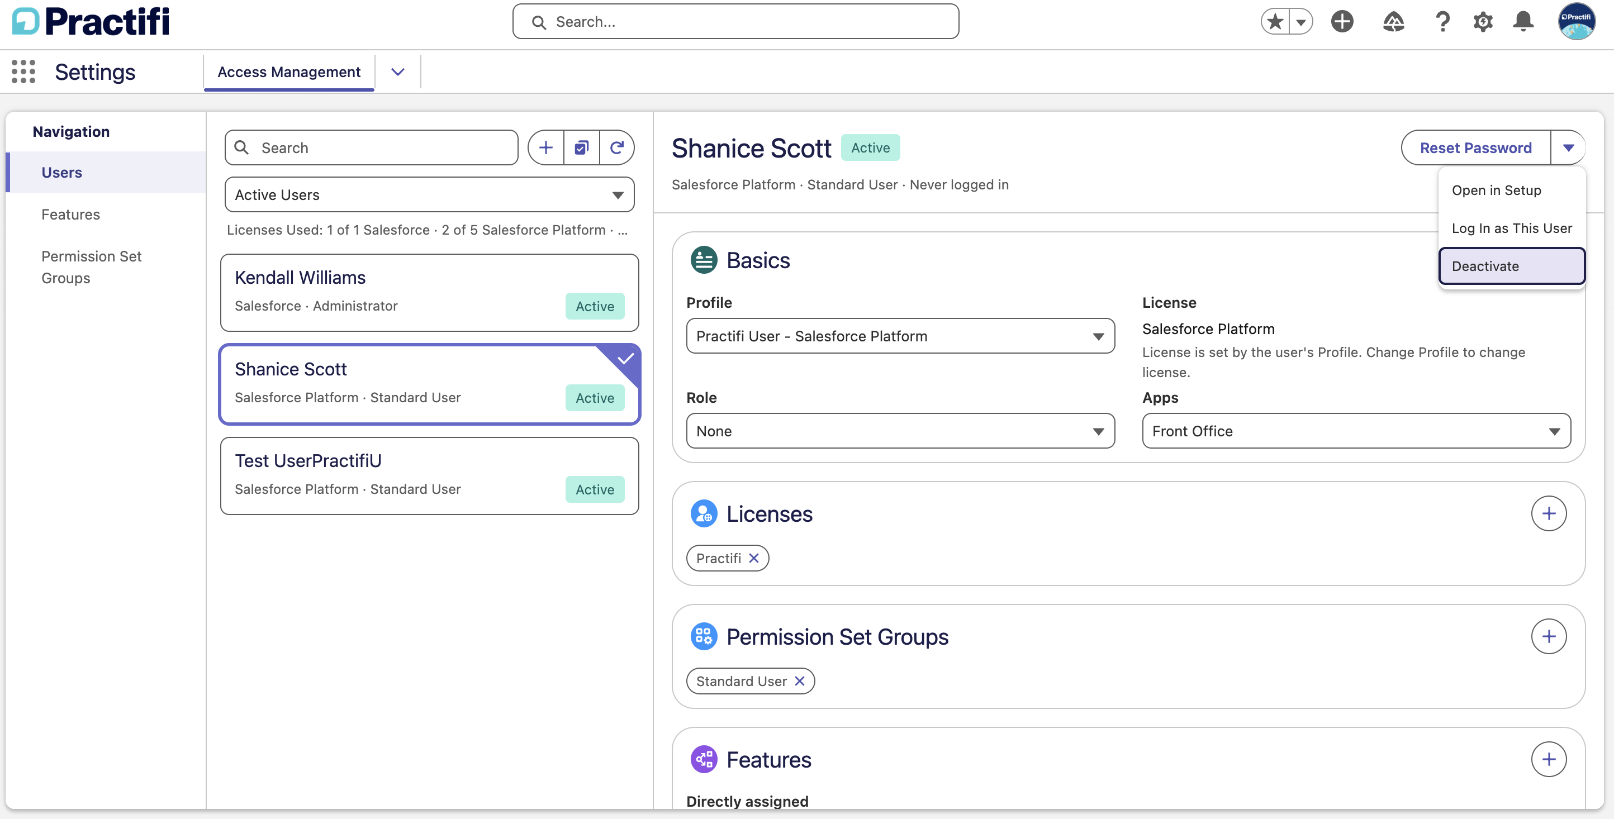Screen dimensions: 1614x819
Task: Add a license with plus button
Action: point(1549,513)
